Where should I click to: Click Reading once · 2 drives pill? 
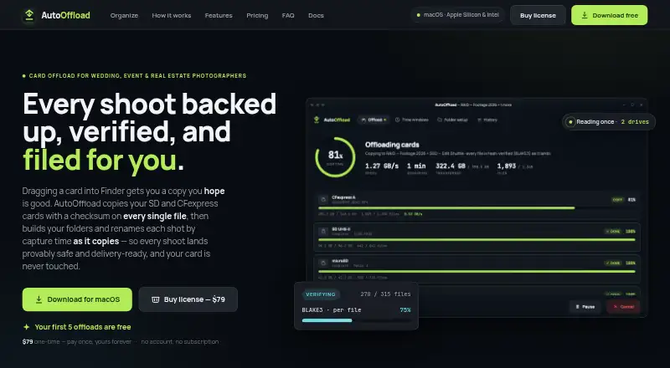click(609, 121)
